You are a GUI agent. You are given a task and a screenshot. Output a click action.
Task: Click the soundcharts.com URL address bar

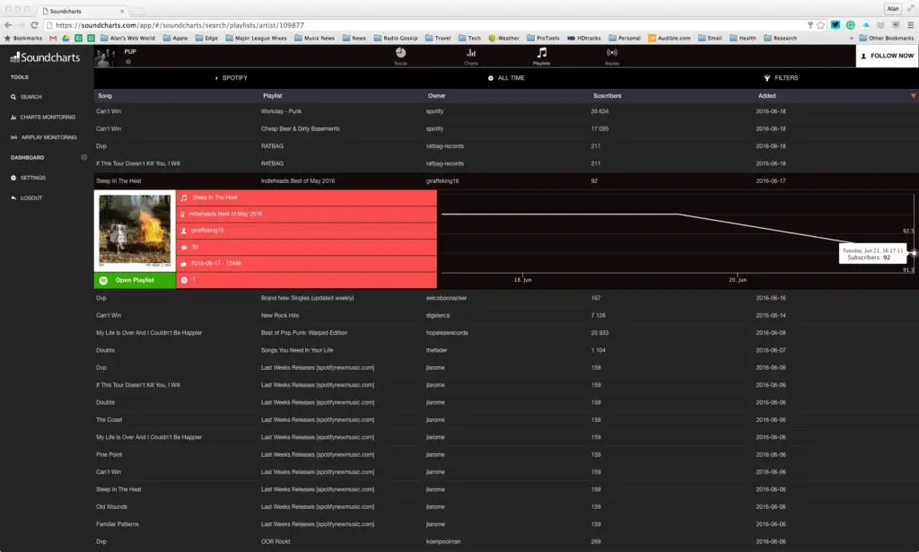point(424,25)
